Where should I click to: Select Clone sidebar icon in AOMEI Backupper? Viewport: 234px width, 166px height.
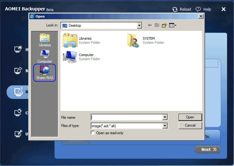click(18, 113)
